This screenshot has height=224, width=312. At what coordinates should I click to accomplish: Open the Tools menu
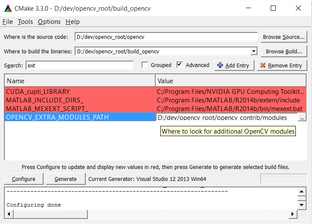[25, 22]
